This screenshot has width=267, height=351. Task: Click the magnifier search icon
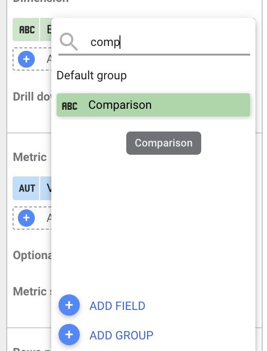(x=69, y=42)
